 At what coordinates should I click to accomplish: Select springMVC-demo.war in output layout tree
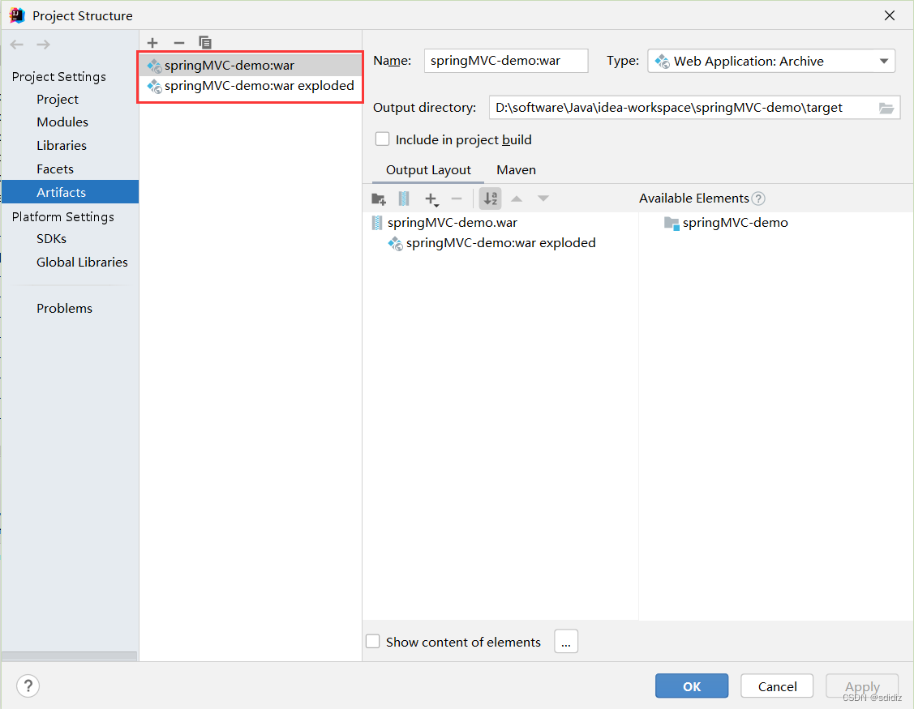[x=452, y=223]
